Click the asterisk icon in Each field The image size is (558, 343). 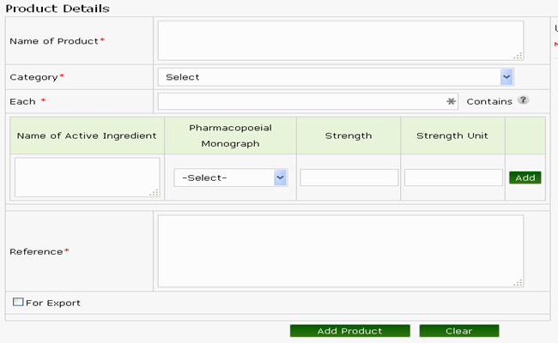[451, 102]
